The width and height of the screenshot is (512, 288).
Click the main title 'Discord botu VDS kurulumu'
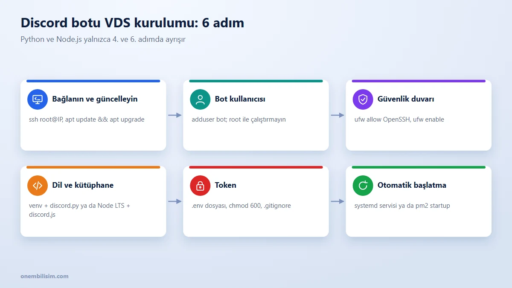(132, 23)
